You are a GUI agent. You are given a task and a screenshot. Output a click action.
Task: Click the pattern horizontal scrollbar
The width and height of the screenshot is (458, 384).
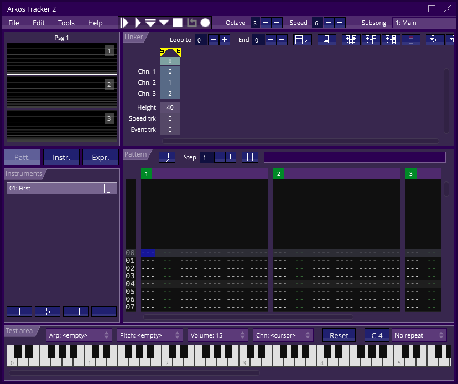pyautogui.click(x=248, y=317)
